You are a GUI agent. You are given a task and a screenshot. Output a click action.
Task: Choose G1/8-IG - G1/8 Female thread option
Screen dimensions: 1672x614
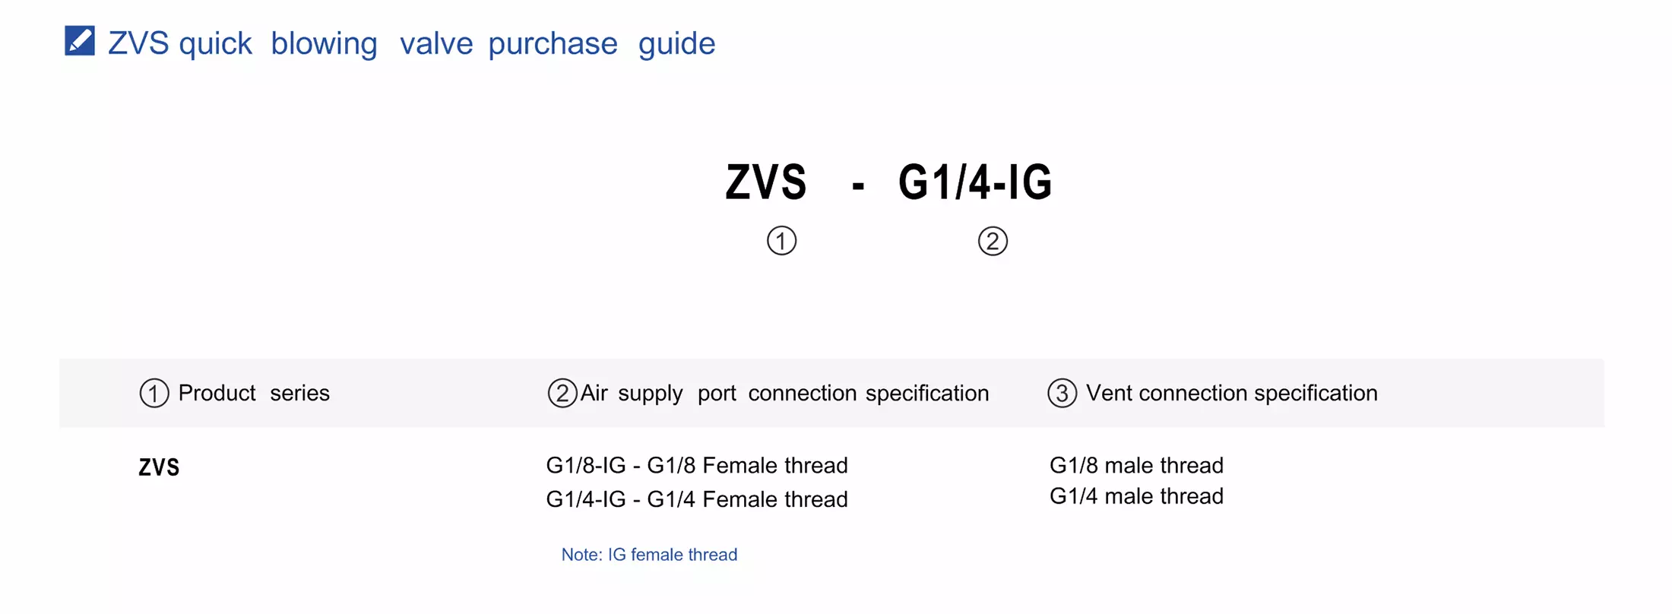coord(696,465)
